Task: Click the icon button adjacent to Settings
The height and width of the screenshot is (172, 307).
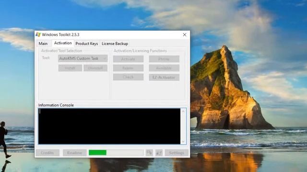Action: [x=159, y=153]
